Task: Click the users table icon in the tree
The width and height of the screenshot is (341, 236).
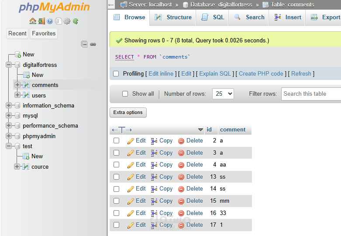Action: click(x=26, y=95)
